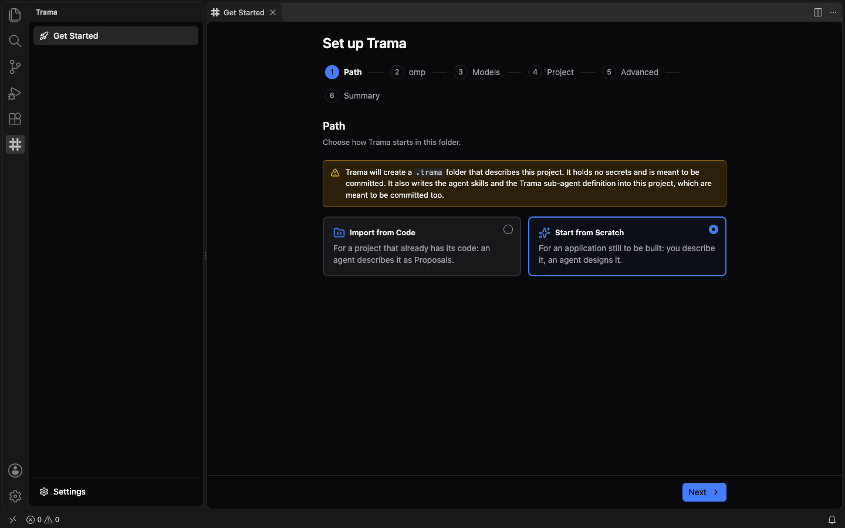Choose the Import from Code radio button
Viewport: 845px width, 528px height.
click(x=508, y=229)
